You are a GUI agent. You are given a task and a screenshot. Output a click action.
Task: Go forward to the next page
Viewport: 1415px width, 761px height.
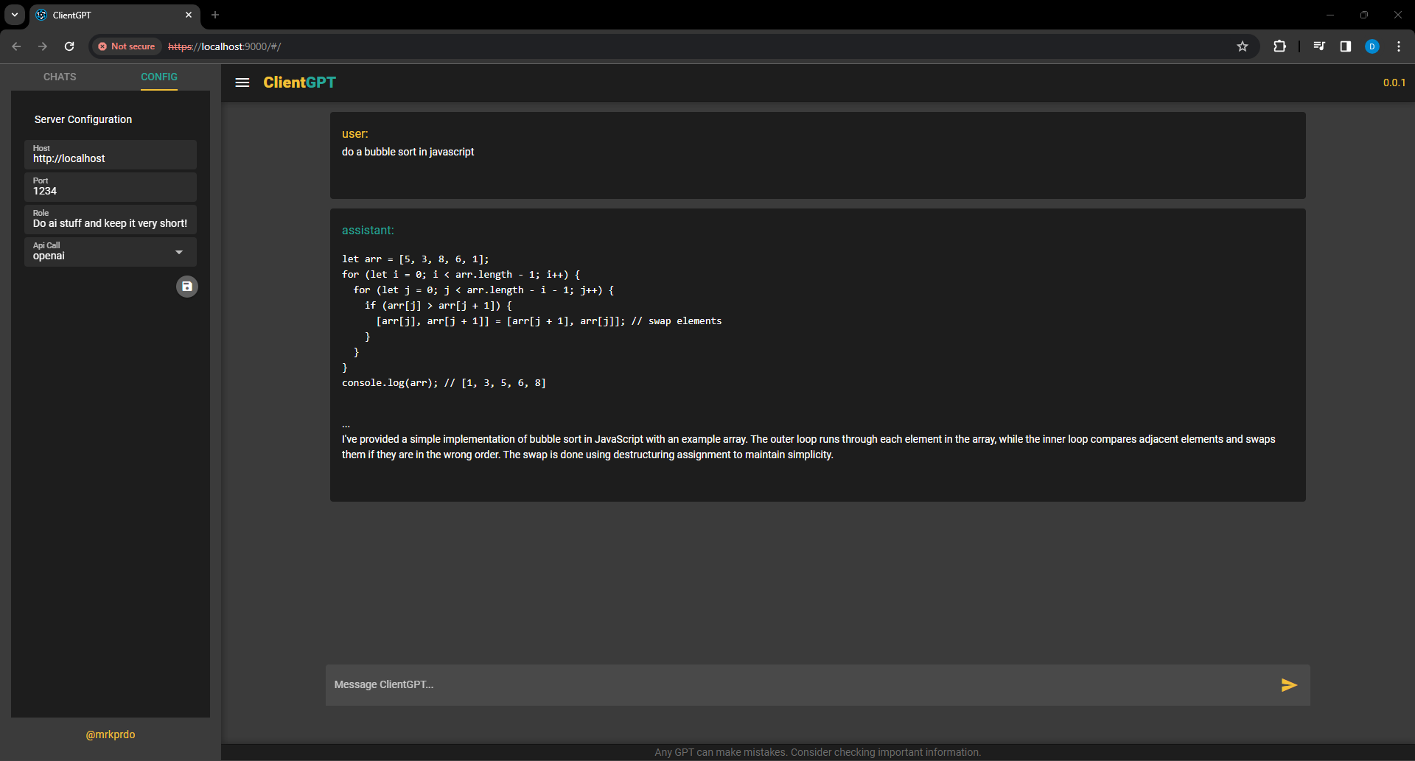43,46
